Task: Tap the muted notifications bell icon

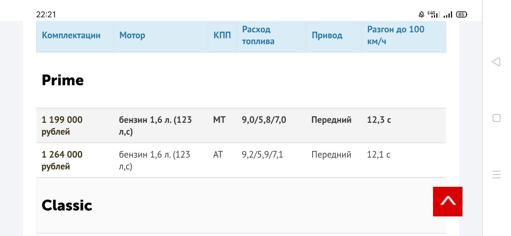Action: click(x=421, y=14)
